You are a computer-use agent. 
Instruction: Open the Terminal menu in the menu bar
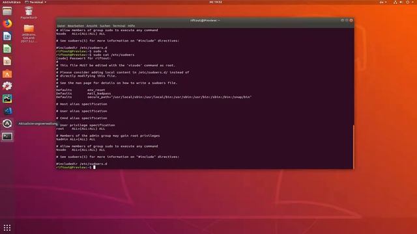pyautogui.click(x=119, y=26)
